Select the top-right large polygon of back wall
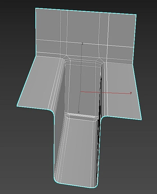This screenshot has height=194, width=157. pos(122,30)
